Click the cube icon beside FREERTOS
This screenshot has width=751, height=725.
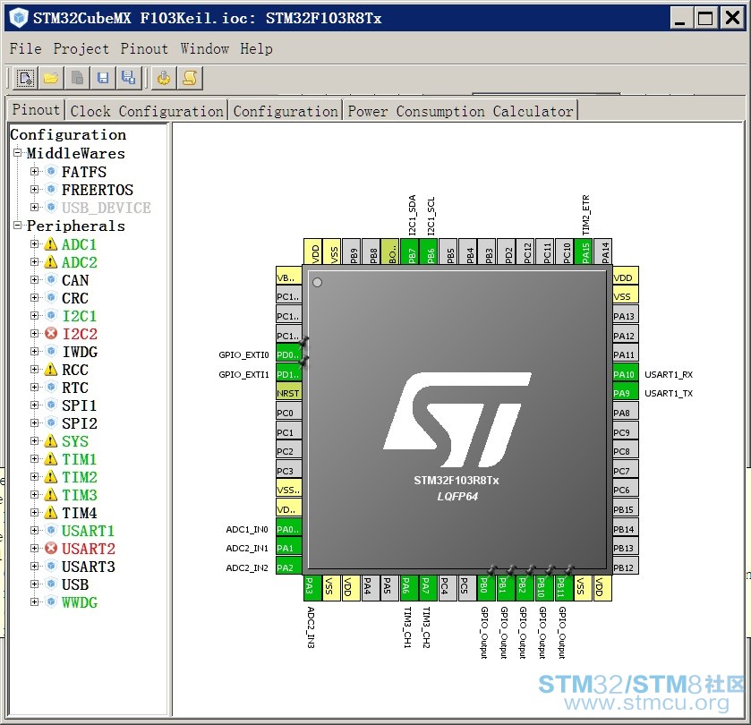[51, 189]
